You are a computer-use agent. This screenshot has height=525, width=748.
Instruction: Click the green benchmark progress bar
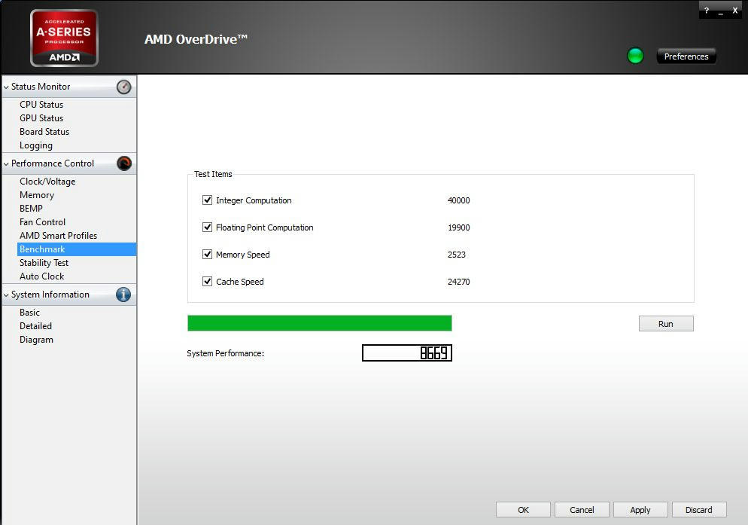click(x=320, y=323)
